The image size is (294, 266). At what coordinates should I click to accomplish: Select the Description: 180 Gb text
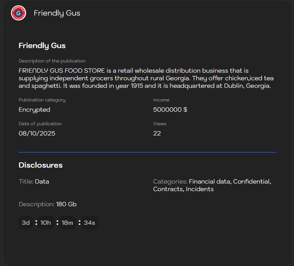48,204
